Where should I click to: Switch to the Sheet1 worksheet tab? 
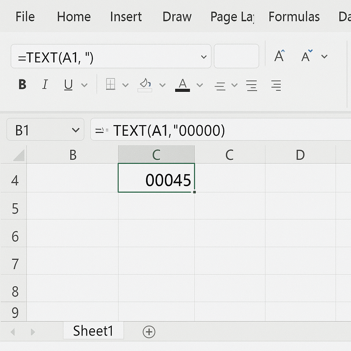pyautogui.click(x=93, y=331)
